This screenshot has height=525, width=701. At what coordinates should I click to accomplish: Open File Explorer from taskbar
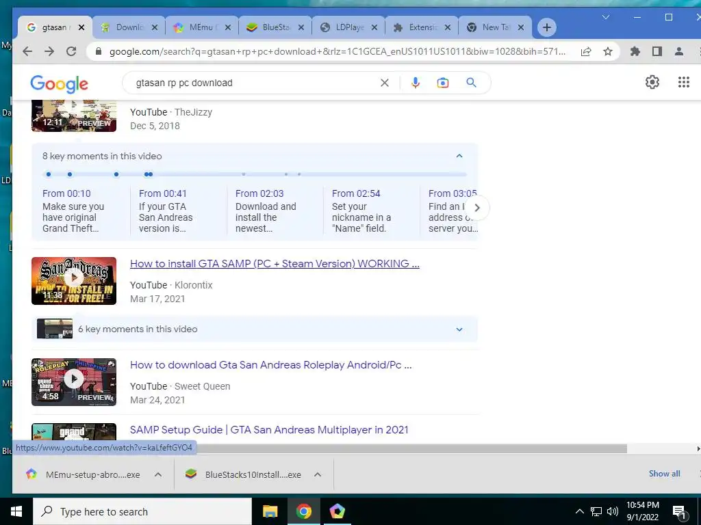tap(270, 511)
